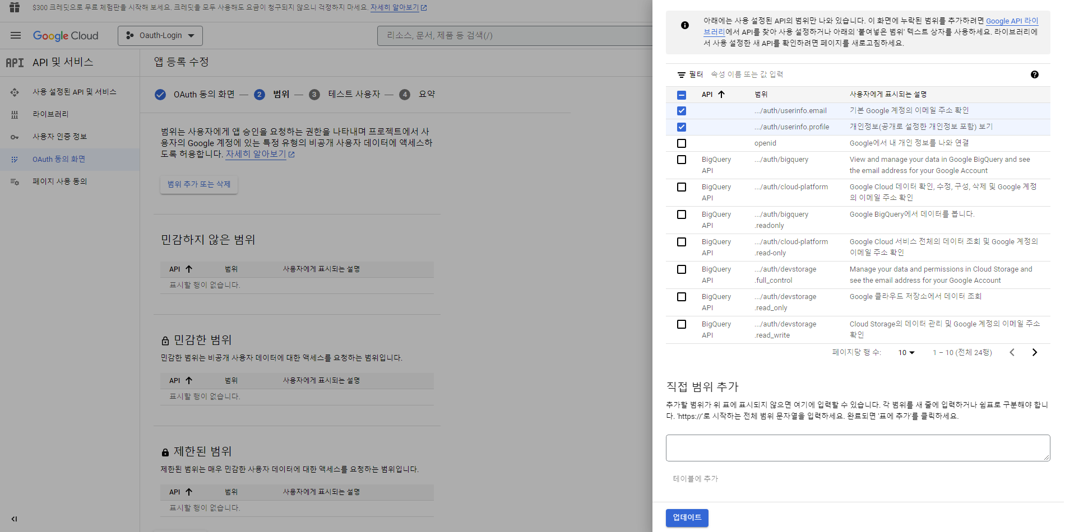Open the Google API 라이브러리 link
Viewport: 1065px width, 532px height.
1012,21
